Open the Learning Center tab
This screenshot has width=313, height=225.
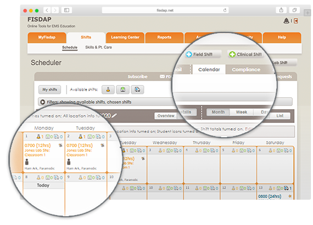coord(125,37)
